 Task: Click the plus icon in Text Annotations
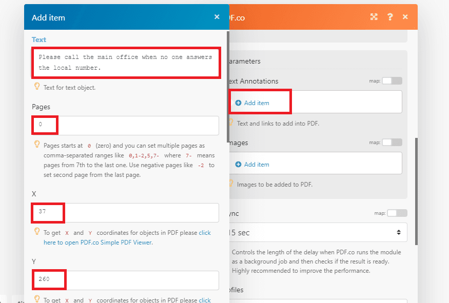pos(238,103)
